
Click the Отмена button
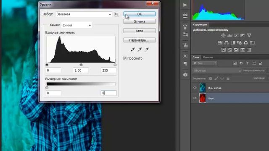coord(140,21)
